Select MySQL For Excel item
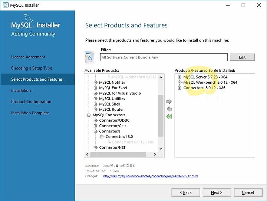 point(113,88)
